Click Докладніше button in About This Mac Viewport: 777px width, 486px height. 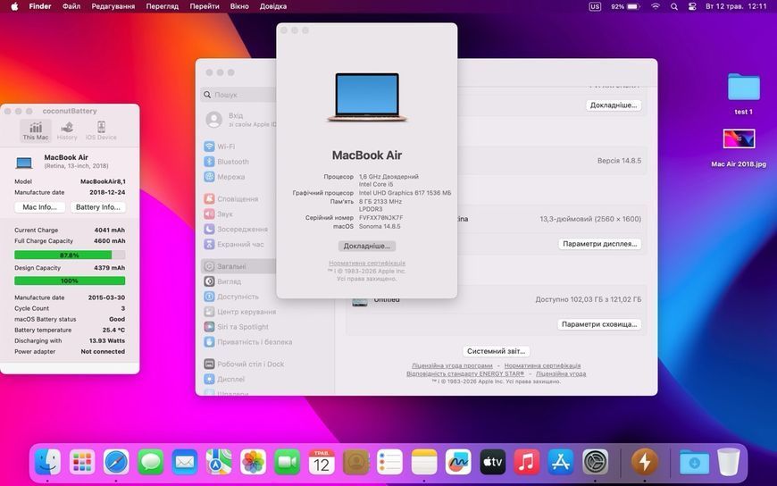pyautogui.click(x=367, y=246)
